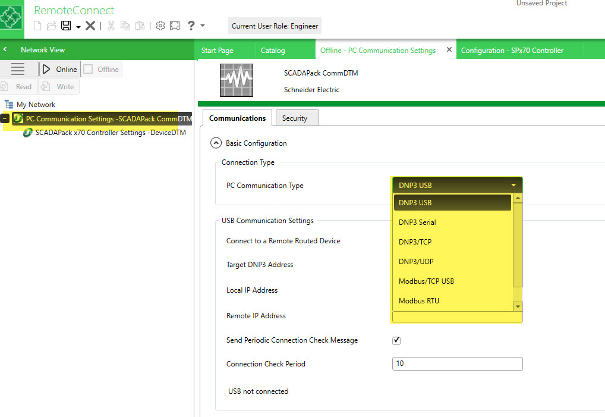Viewport: 605px width, 417px height.
Task: Close the PC Communication Settings tab
Action: point(449,49)
